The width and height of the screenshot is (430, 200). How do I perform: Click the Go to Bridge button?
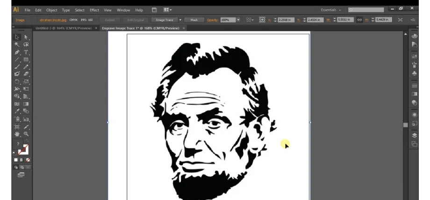pos(154,10)
